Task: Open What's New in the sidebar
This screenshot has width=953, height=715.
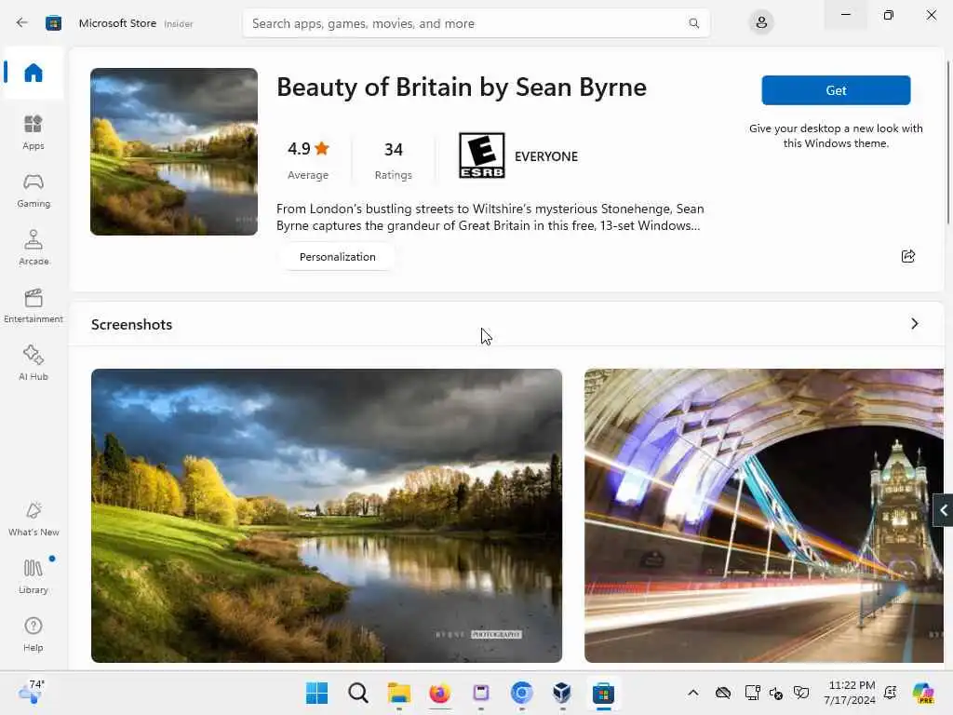Action: 34,519
